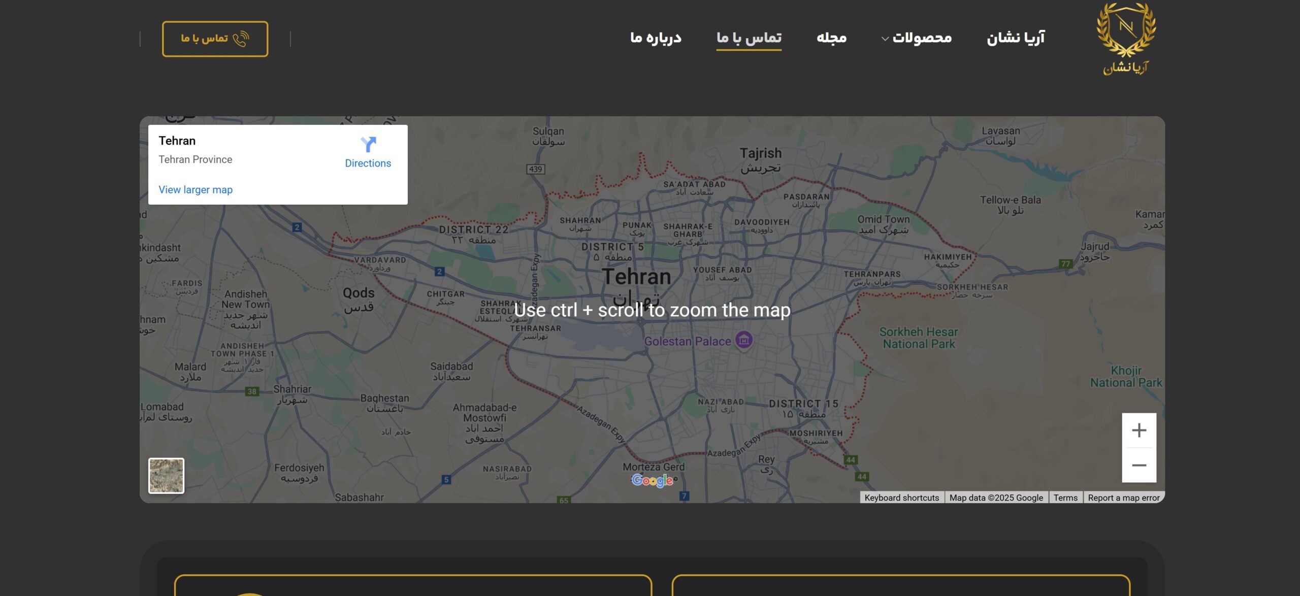Click the Ahmadabad-e Mostowfi label
Viewport: 1300px width, 596px height.
pos(485,423)
